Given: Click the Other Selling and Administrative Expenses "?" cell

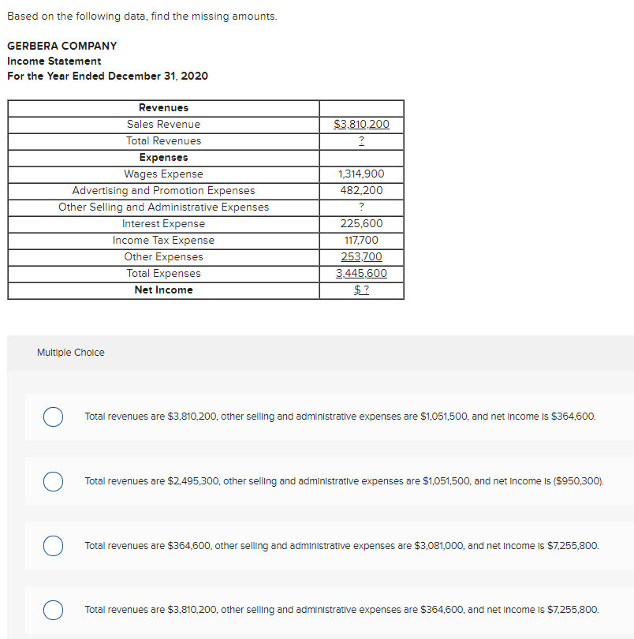Looking at the screenshot, I should [x=361, y=207].
